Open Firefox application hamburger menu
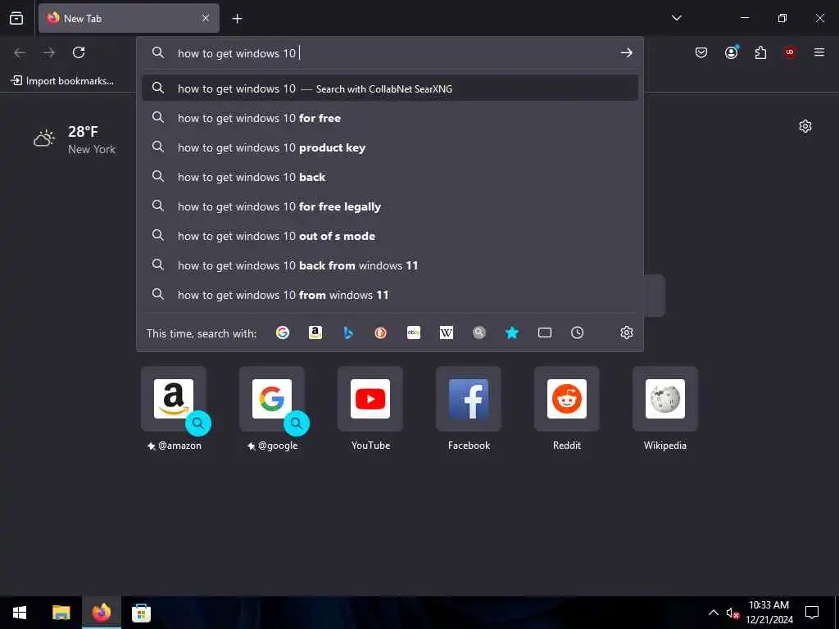Viewport: 839px width, 629px height. click(819, 52)
